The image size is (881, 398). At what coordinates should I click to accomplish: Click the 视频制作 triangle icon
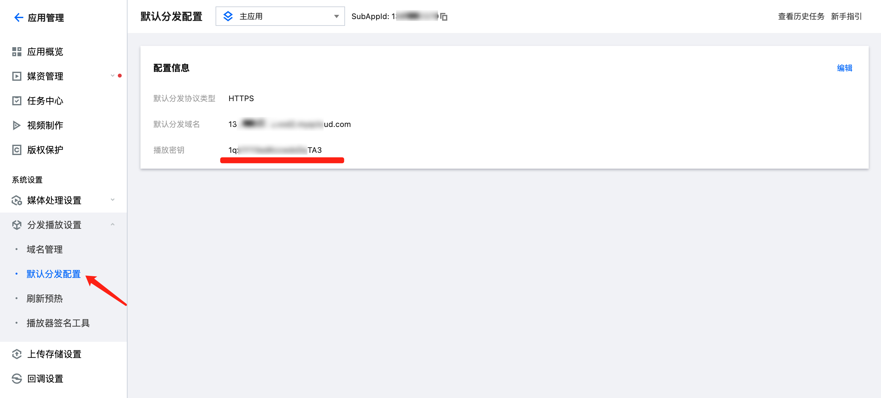pos(17,125)
